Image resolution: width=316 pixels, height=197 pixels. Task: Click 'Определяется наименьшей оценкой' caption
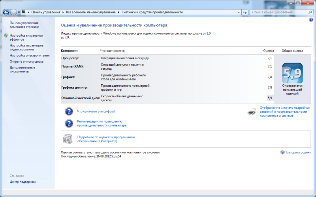pos(292,89)
